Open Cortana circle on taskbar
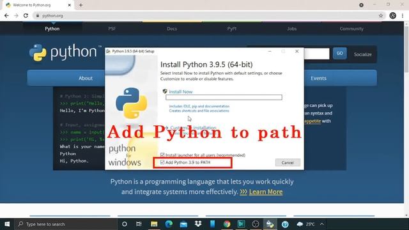 125,224
